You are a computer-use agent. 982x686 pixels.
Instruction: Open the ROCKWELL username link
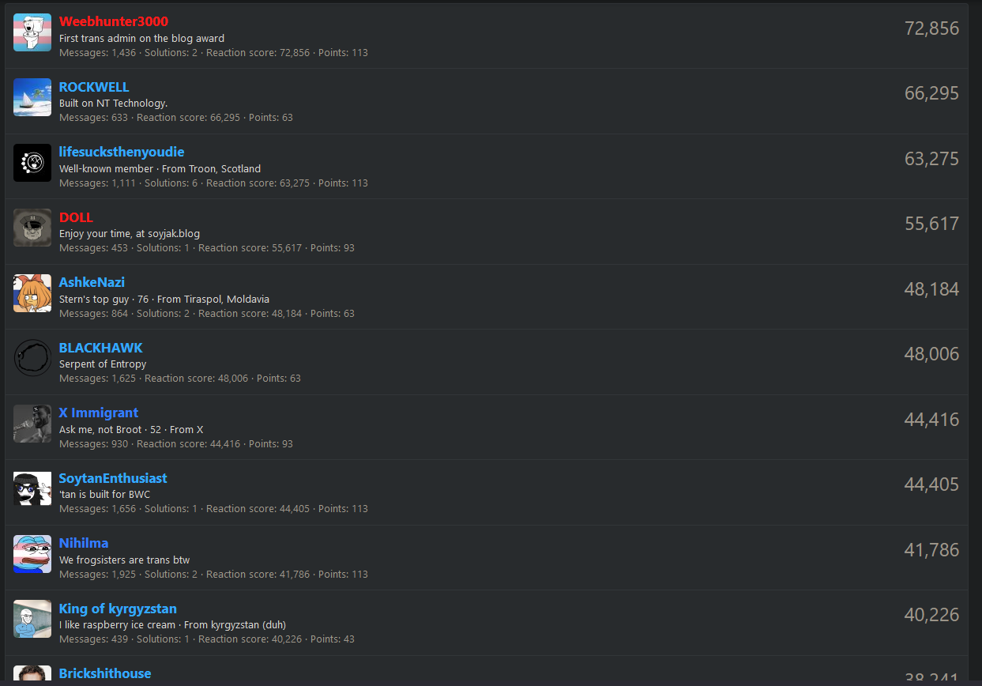click(x=94, y=87)
